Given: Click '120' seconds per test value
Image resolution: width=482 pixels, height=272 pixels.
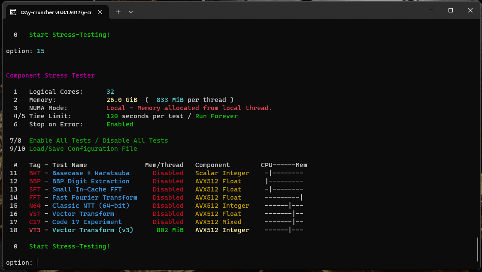Looking at the screenshot, I should point(112,116).
